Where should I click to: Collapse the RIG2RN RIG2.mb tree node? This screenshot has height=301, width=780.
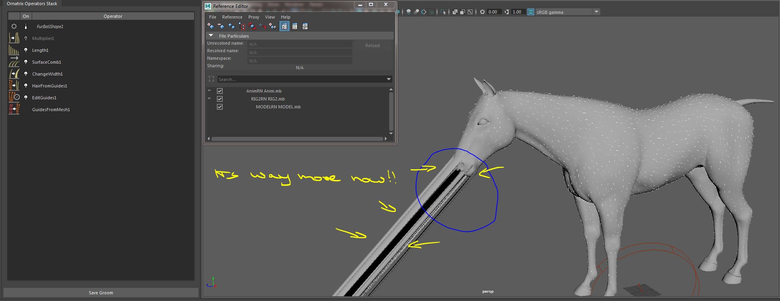click(x=209, y=99)
